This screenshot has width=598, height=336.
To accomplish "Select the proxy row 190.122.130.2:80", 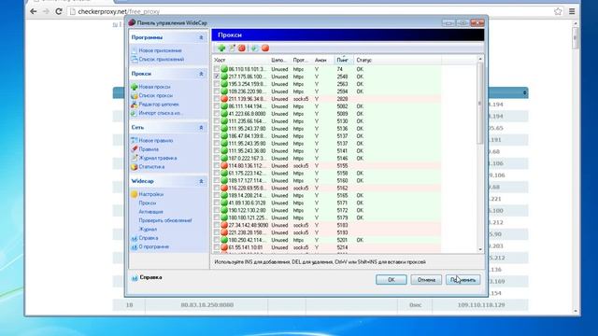I will [327, 210].
